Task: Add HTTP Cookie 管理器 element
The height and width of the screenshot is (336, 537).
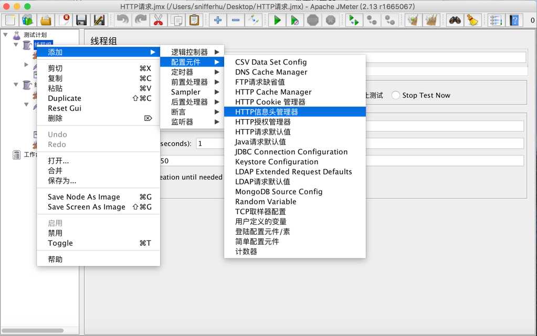Action: pos(295,102)
